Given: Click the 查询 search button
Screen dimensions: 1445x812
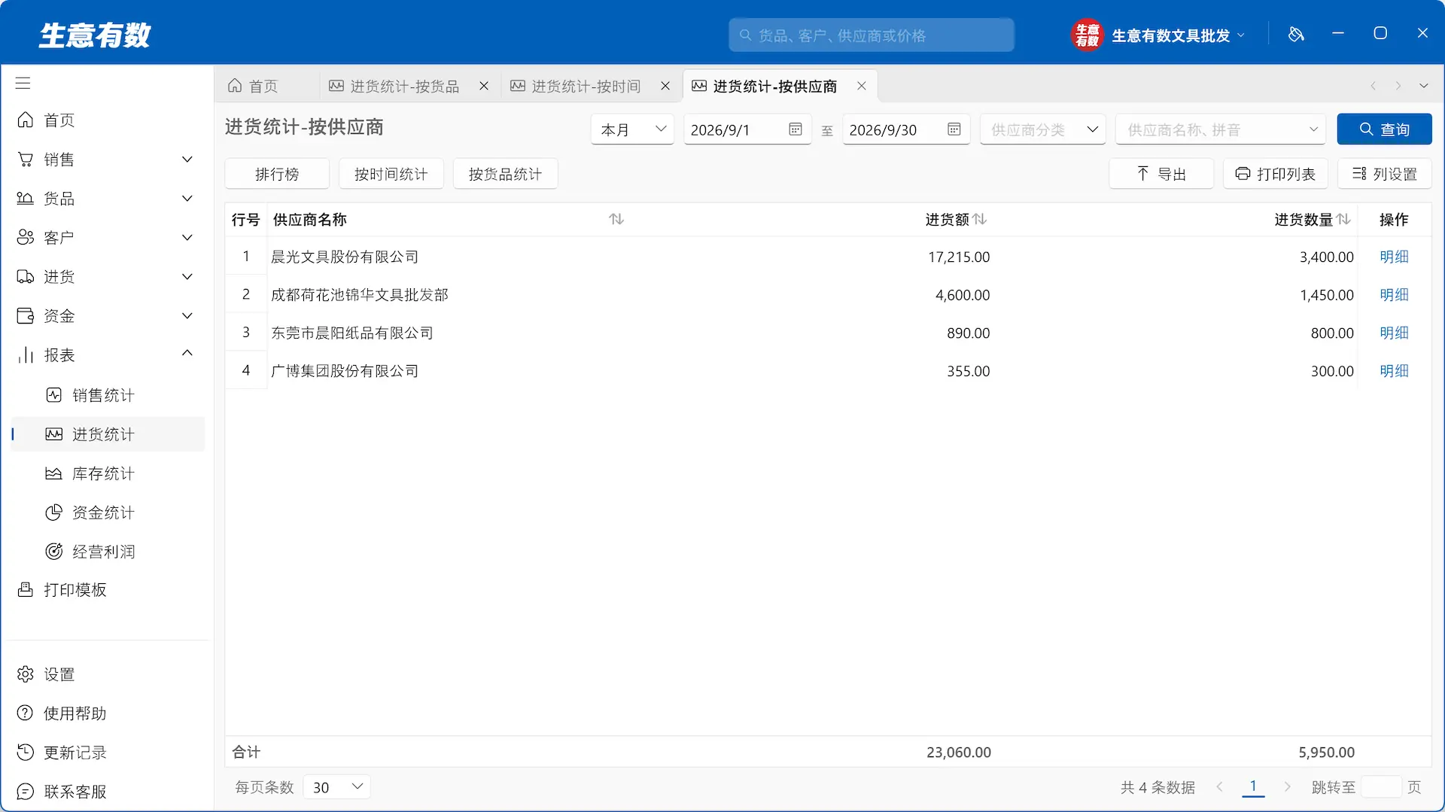Looking at the screenshot, I should pyautogui.click(x=1384, y=129).
